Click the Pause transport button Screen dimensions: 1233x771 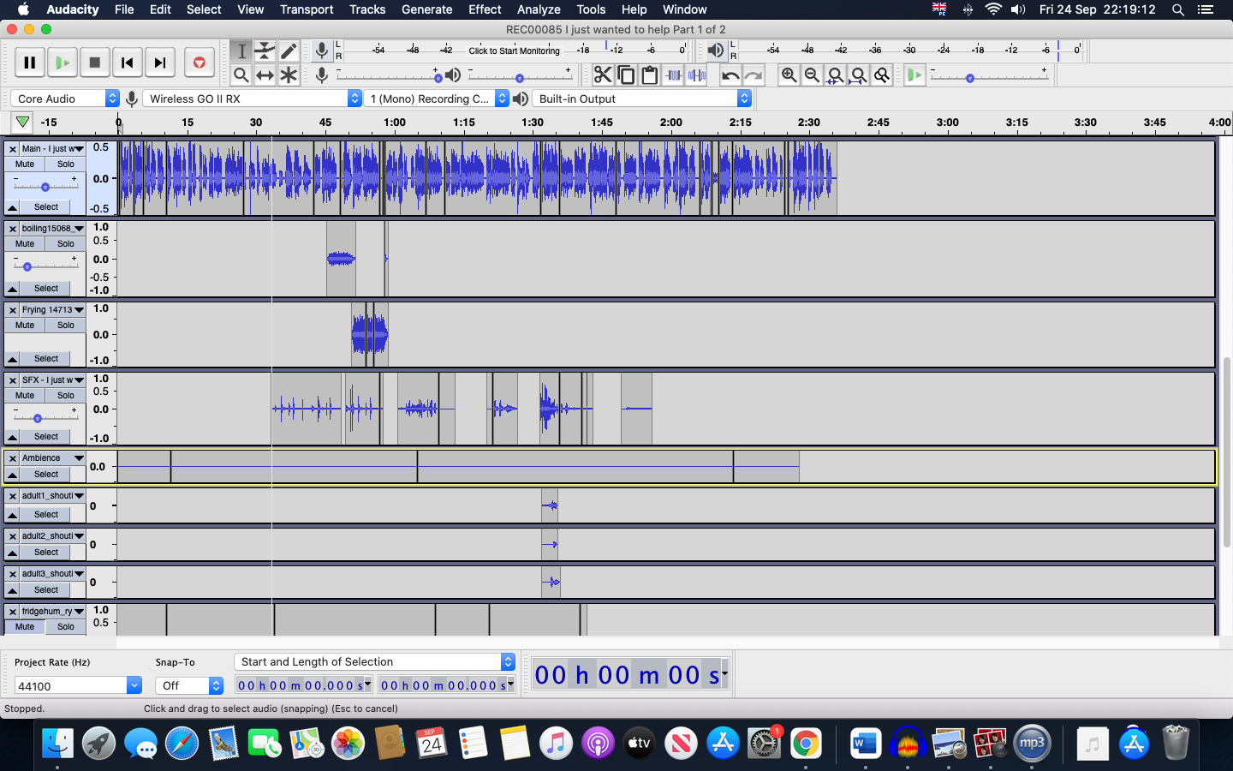29,63
